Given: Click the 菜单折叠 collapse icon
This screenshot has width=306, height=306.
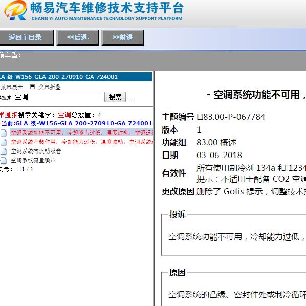Looking at the screenshot, I should (x=32, y=86).
